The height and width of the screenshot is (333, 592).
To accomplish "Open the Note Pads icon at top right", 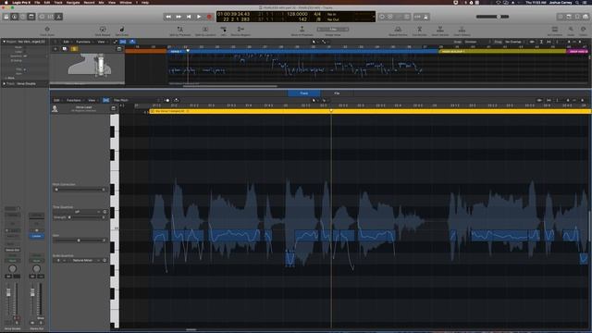I will [569, 17].
